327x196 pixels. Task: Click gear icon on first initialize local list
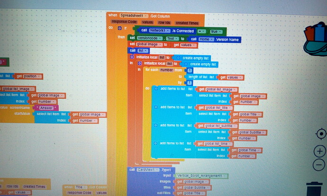132,57
